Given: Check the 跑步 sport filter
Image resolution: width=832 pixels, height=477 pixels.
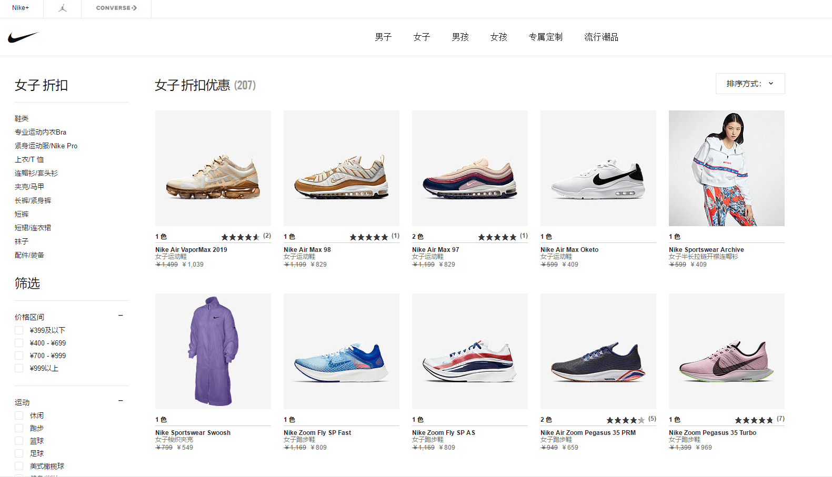Looking at the screenshot, I should pos(19,428).
